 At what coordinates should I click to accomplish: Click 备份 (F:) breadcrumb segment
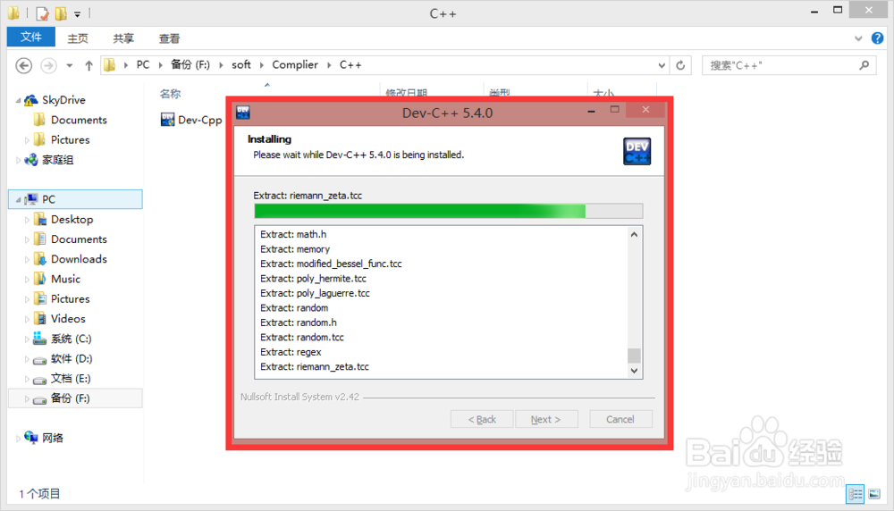190,65
